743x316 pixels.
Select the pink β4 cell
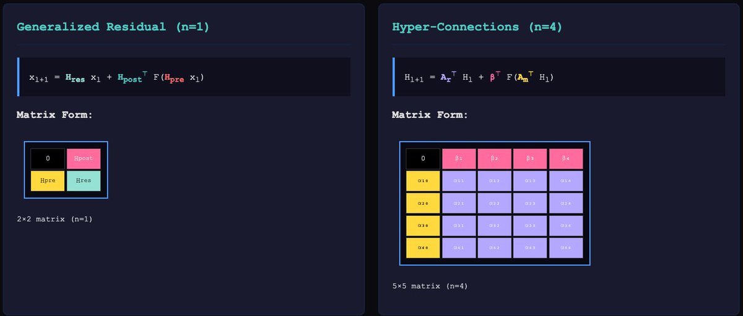(x=566, y=158)
